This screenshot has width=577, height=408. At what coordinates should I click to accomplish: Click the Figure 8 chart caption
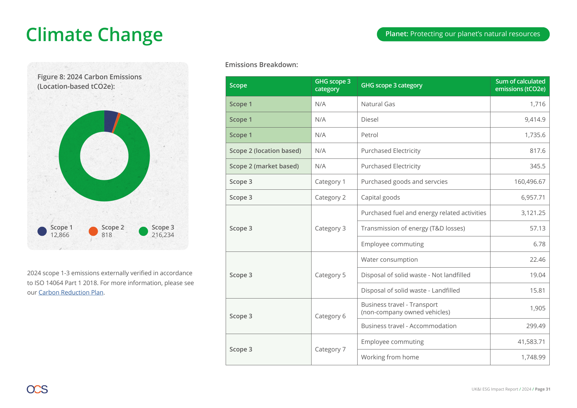(89, 82)
